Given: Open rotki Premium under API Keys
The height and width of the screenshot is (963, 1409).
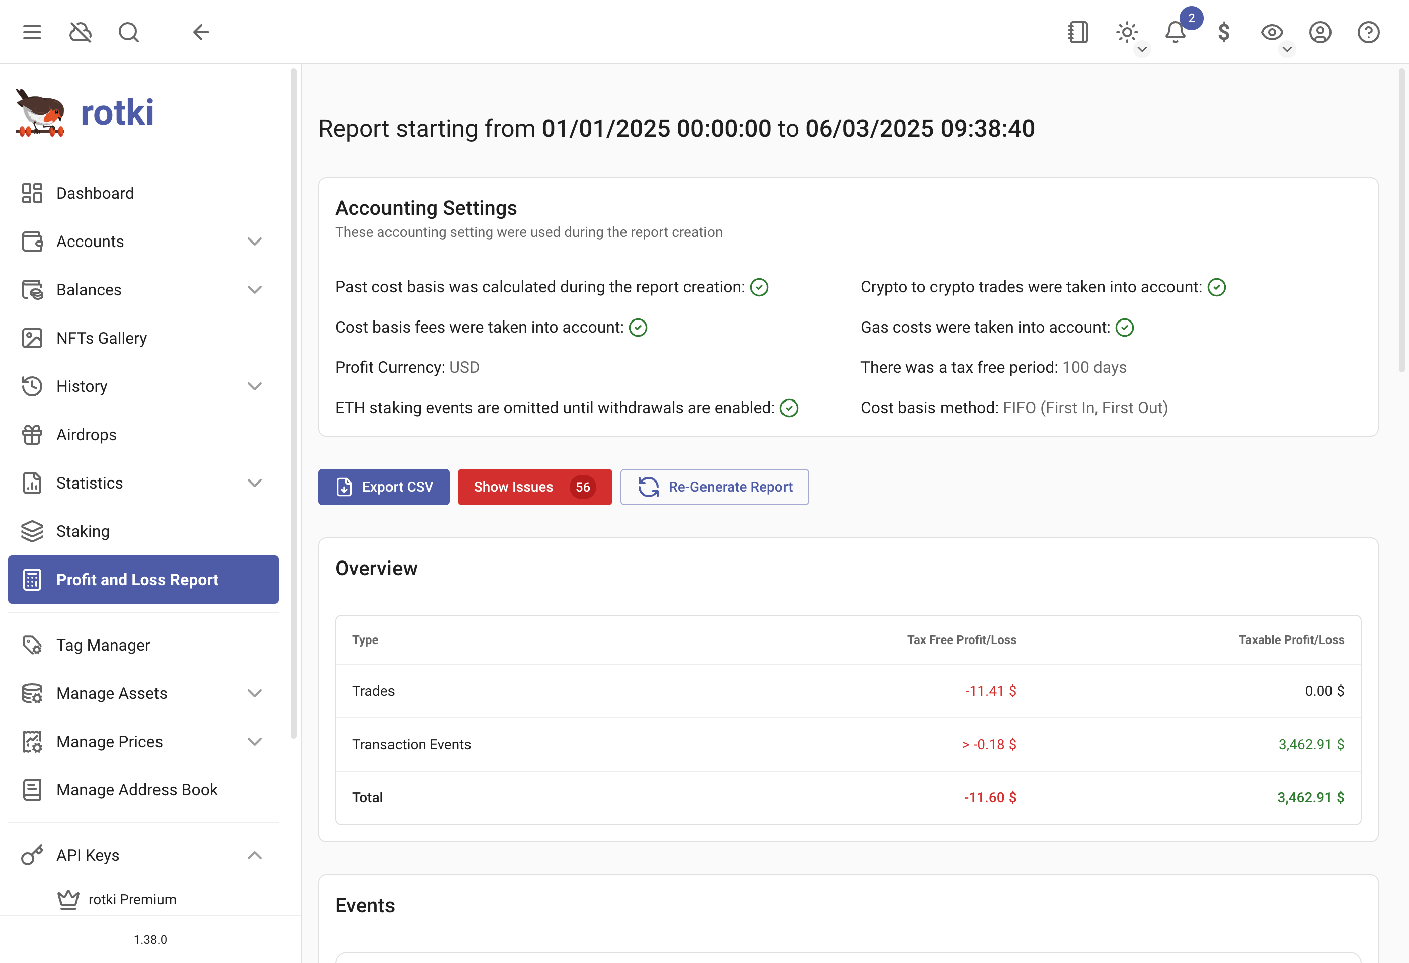Looking at the screenshot, I should 143,899.
